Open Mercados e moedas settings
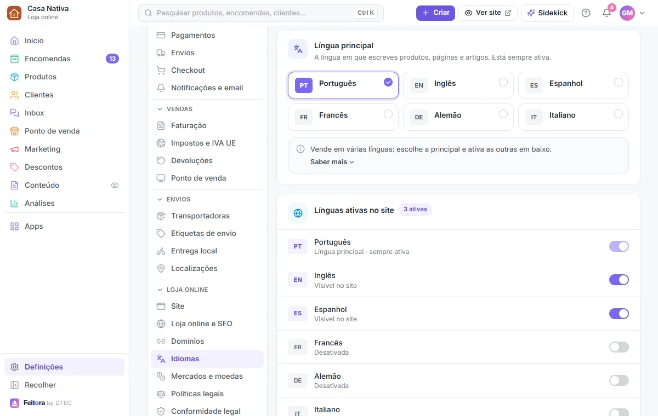Image resolution: width=658 pixels, height=416 pixels. tap(207, 376)
